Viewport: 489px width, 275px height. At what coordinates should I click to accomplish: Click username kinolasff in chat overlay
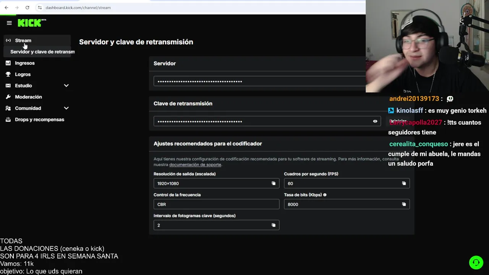(x=410, y=110)
